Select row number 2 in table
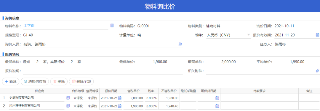Image resolution: width=320 pixels, height=111 pixels. click(4, 106)
